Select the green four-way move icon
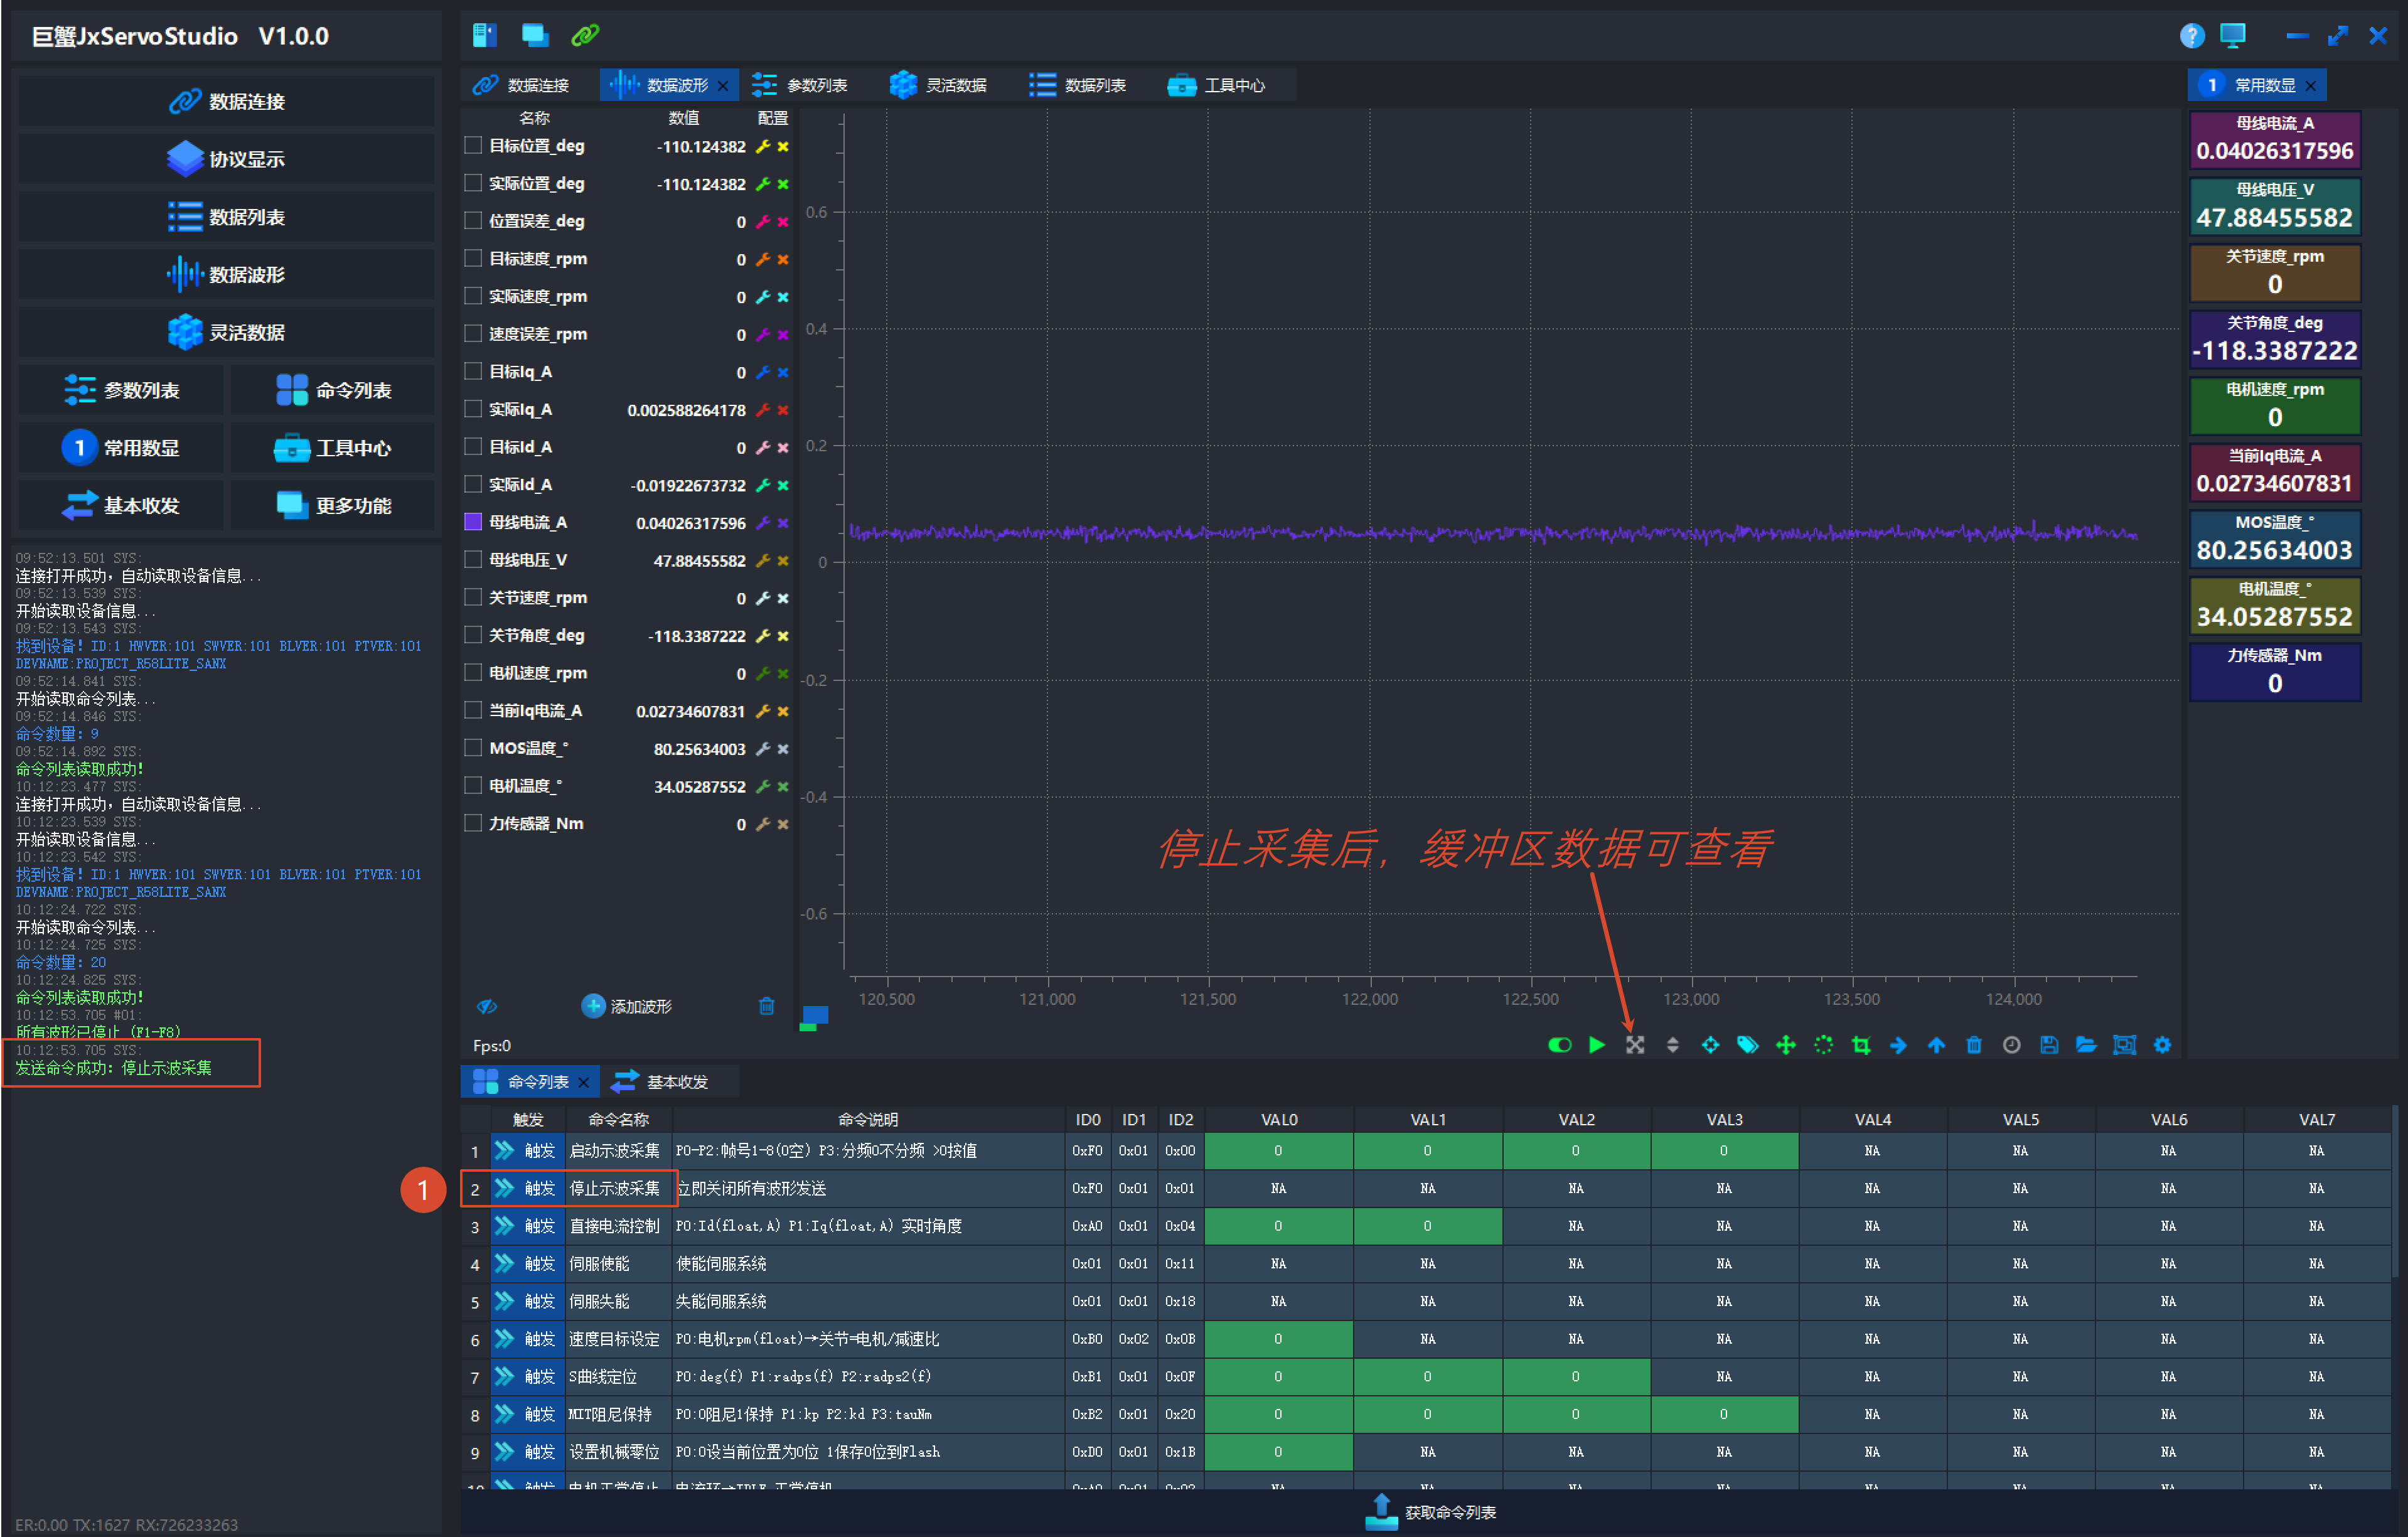Viewport: 2408px width, 1537px height. 1785,1045
